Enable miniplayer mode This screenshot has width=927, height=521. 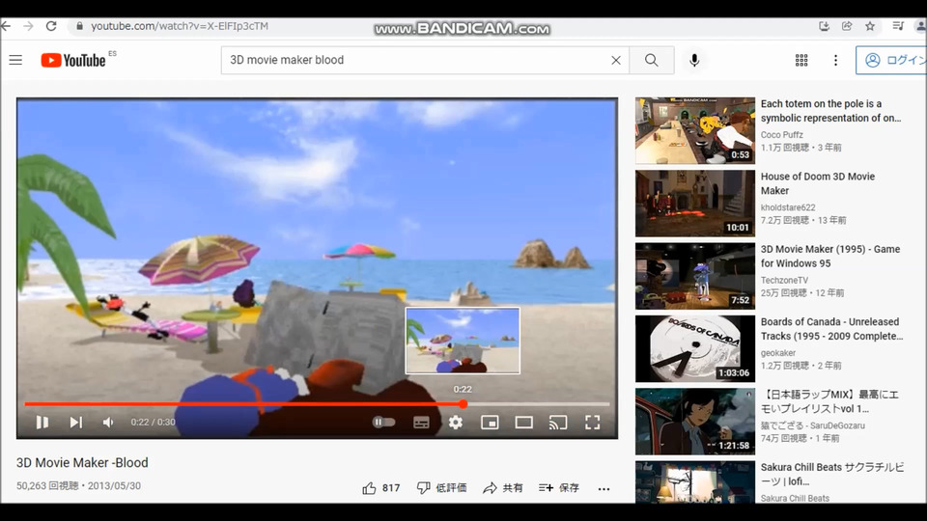coord(490,423)
